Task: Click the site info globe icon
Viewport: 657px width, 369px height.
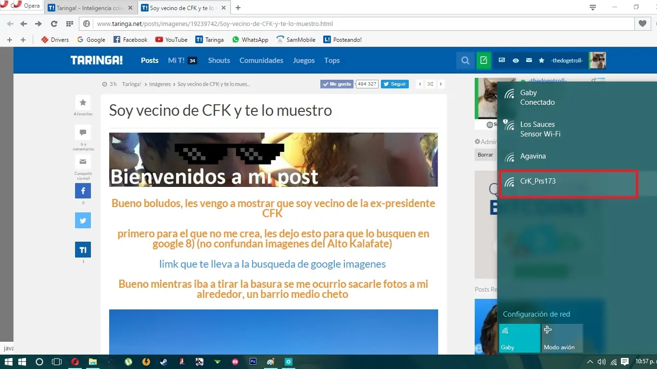Action: (x=87, y=24)
